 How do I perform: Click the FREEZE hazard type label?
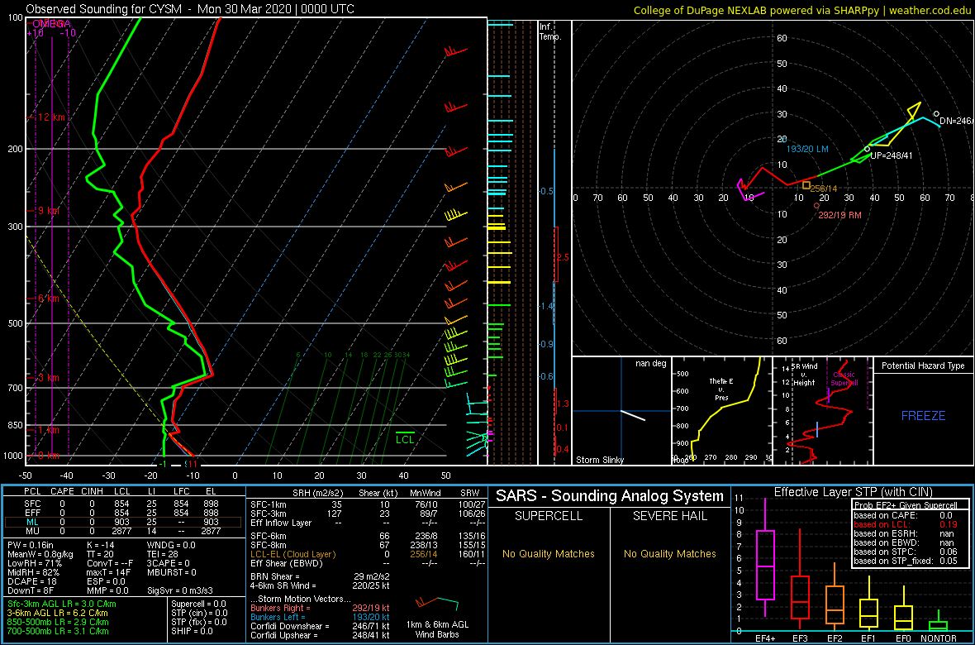click(924, 415)
